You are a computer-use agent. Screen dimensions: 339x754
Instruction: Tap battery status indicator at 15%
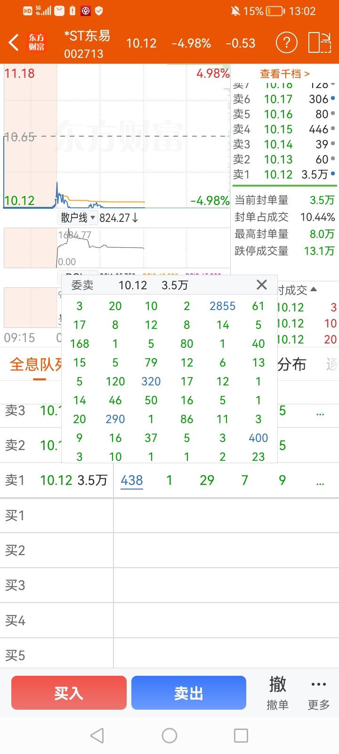click(x=264, y=11)
